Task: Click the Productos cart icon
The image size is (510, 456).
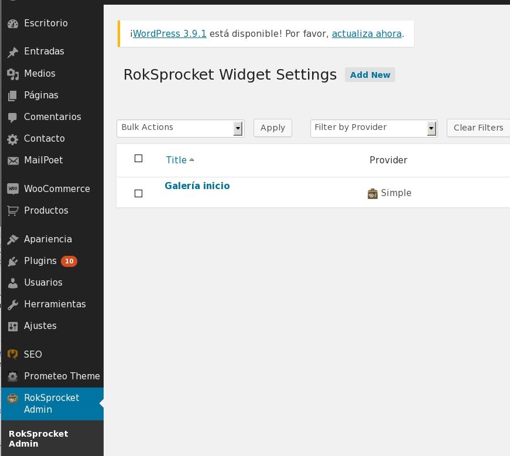Action: point(13,211)
